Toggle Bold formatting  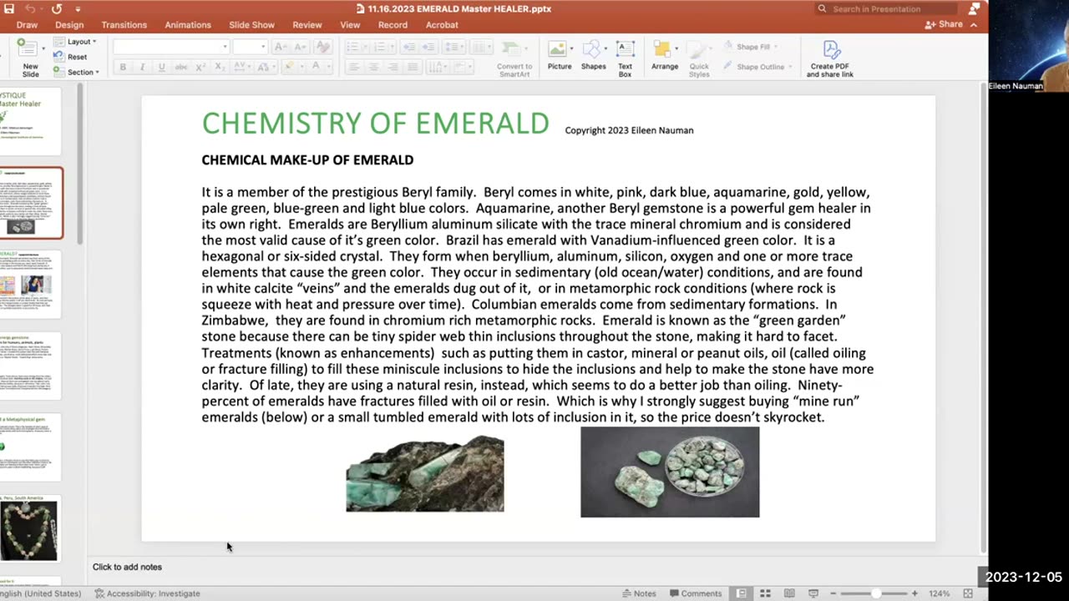click(x=123, y=67)
